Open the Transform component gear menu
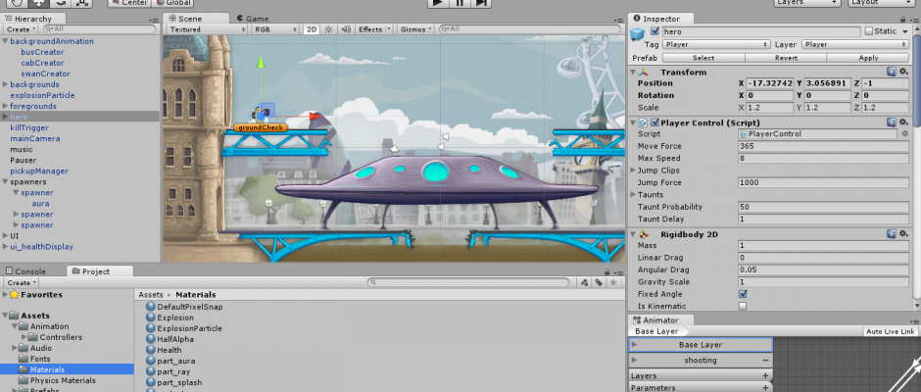The image size is (921, 392). point(904,73)
